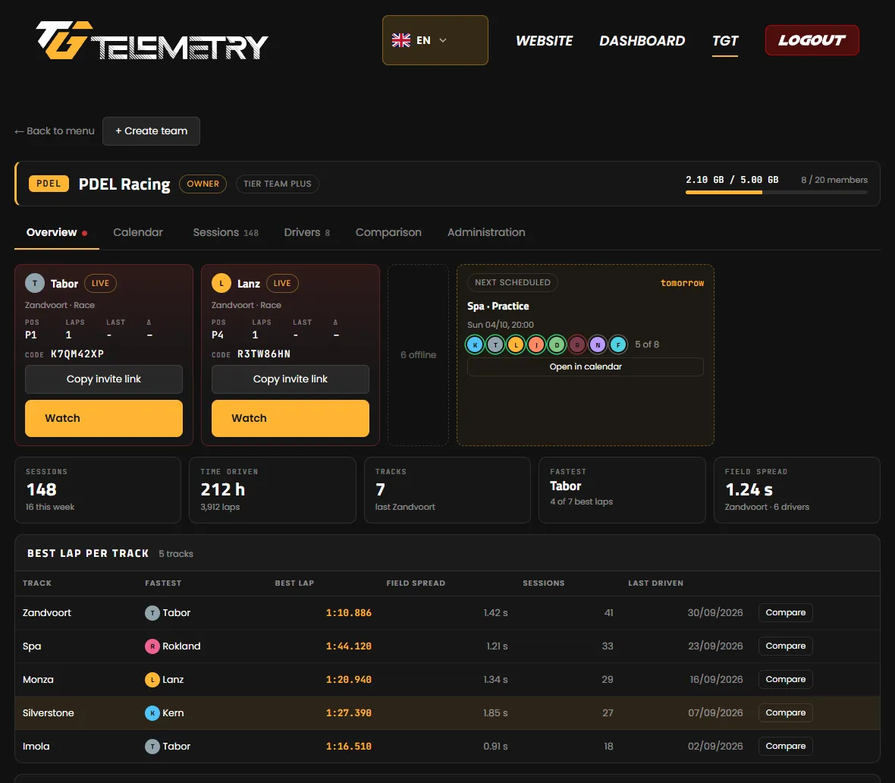
Task: Click the TIER TEAM PLUS badge
Action: point(278,184)
